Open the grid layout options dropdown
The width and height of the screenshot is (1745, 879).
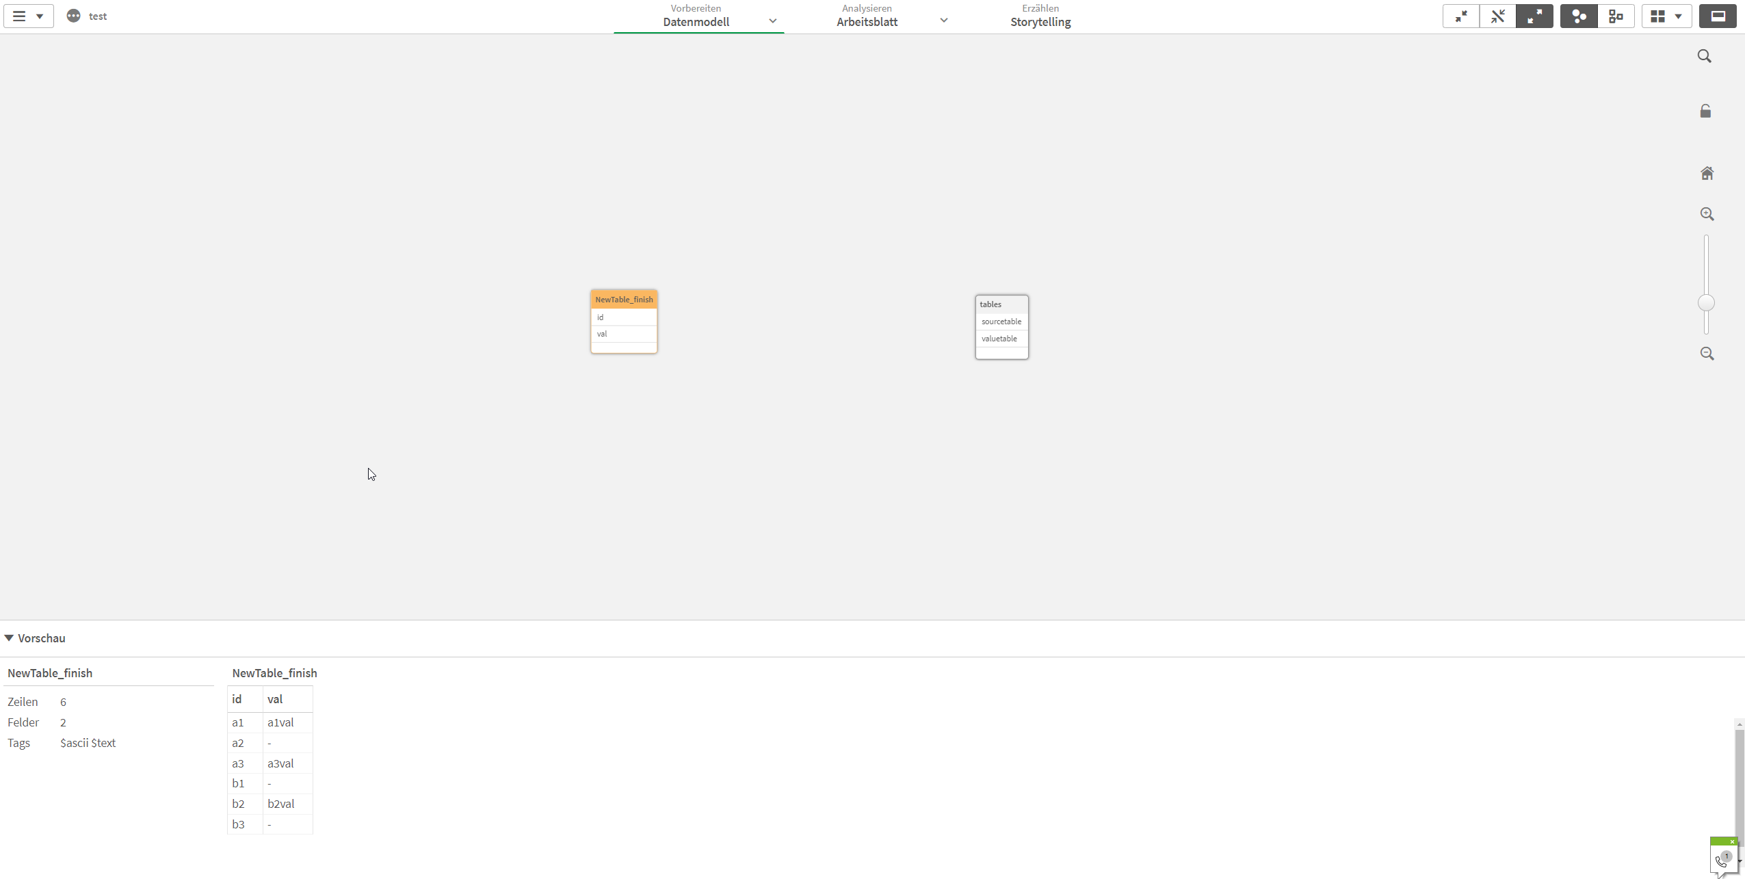1666,16
